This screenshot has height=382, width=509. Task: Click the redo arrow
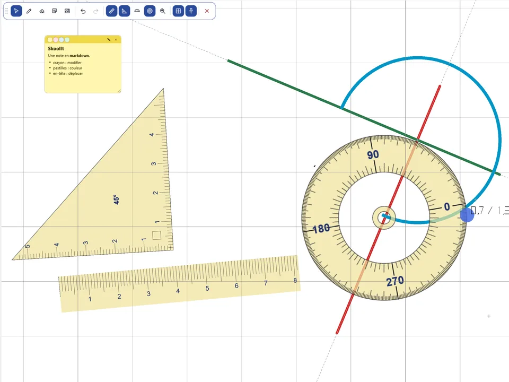(x=96, y=11)
